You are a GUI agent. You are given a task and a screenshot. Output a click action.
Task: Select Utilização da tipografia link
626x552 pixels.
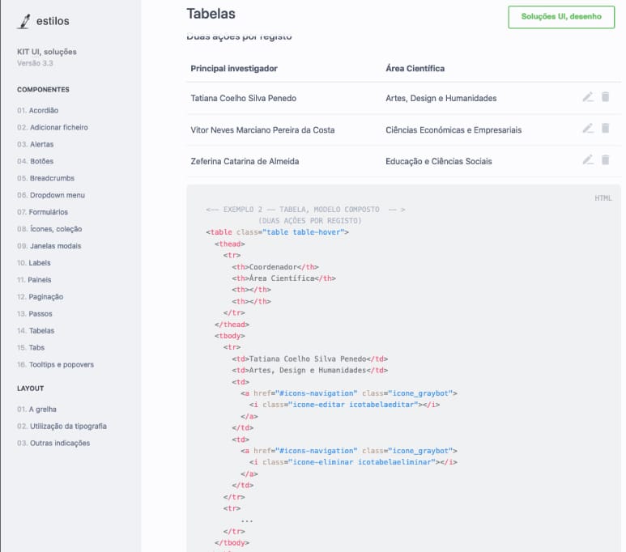point(62,427)
